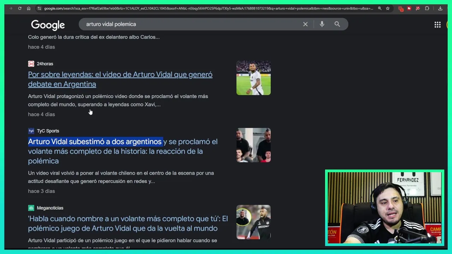
Task: Open the extensions puzzle piece menu
Action: [x=427, y=8]
